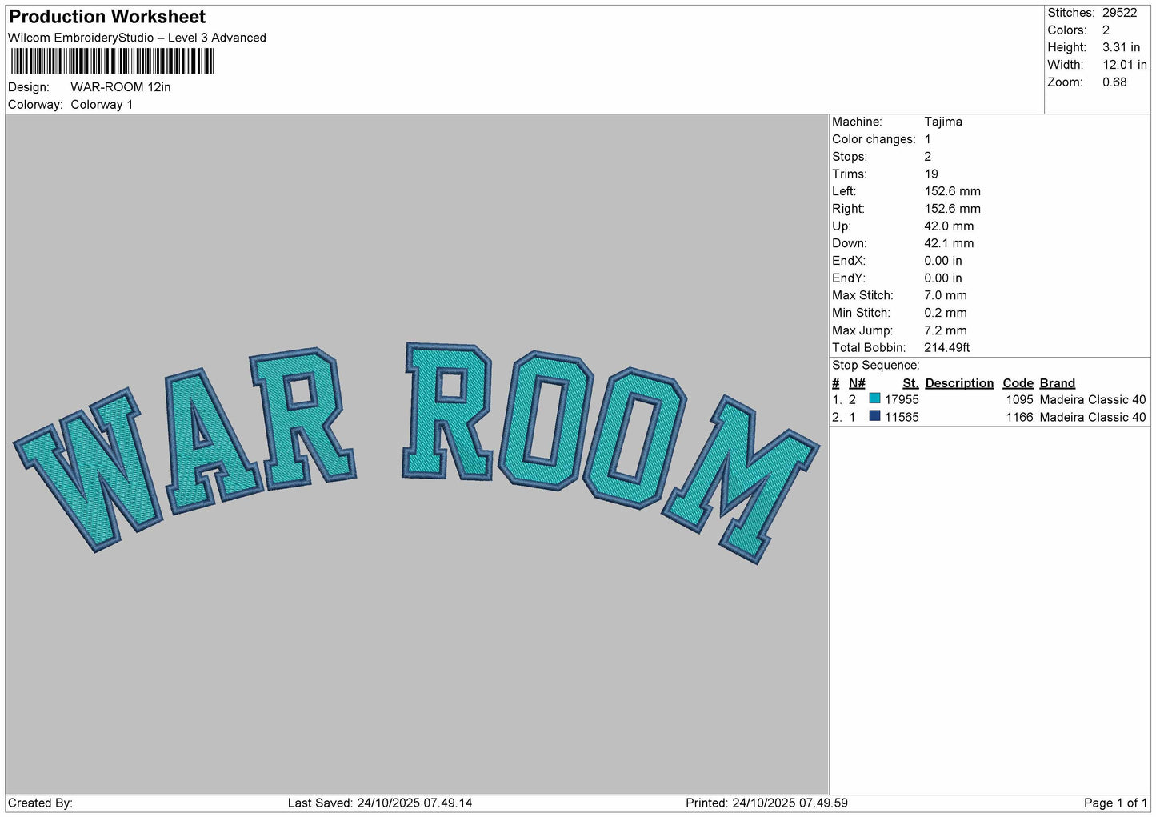Click the Machine value 'Tajima'
The height and width of the screenshot is (817, 1156).
pos(943,122)
